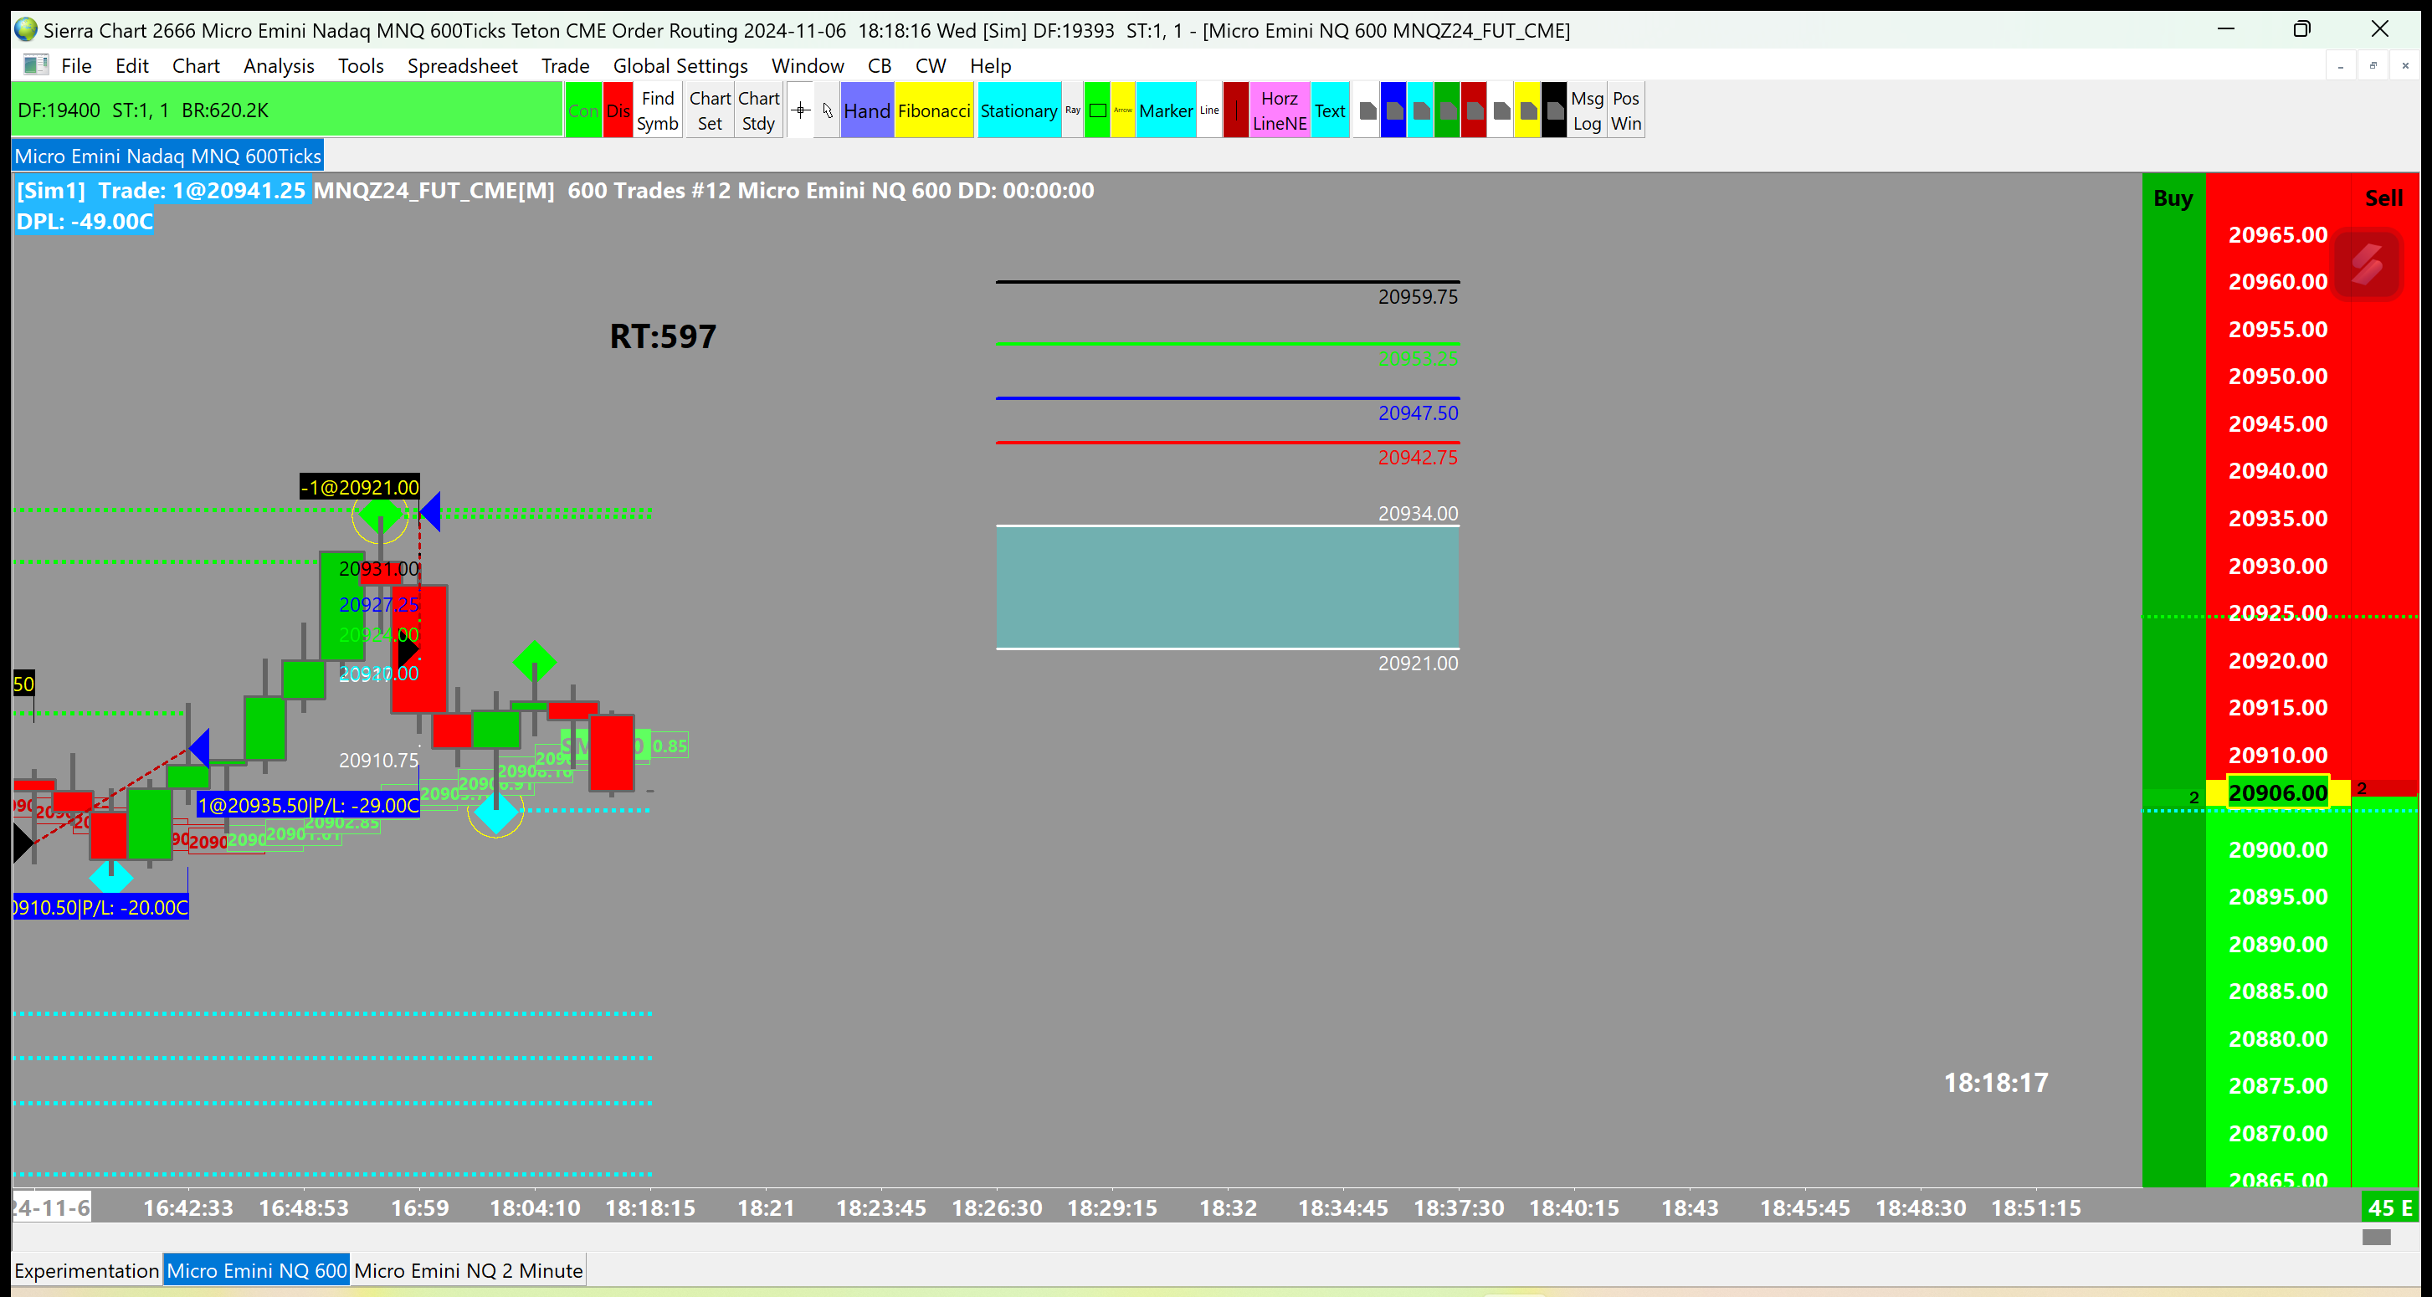The width and height of the screenshot is (2432, 1297).
Task: Click the blue drawing config button
Action: coord(1393,110)
